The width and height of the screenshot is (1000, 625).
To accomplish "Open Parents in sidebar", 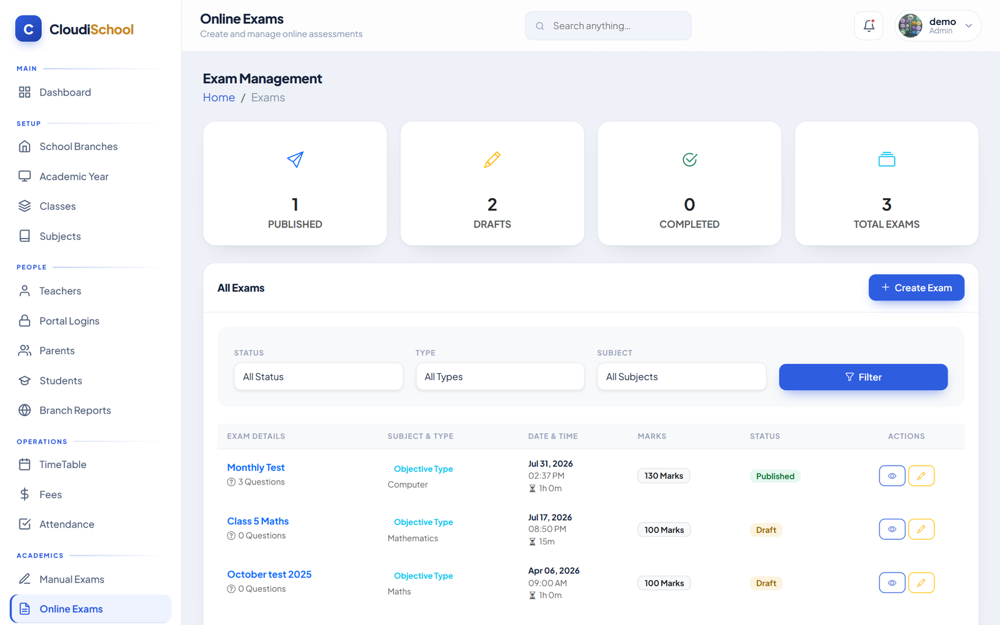I will 91,351.
